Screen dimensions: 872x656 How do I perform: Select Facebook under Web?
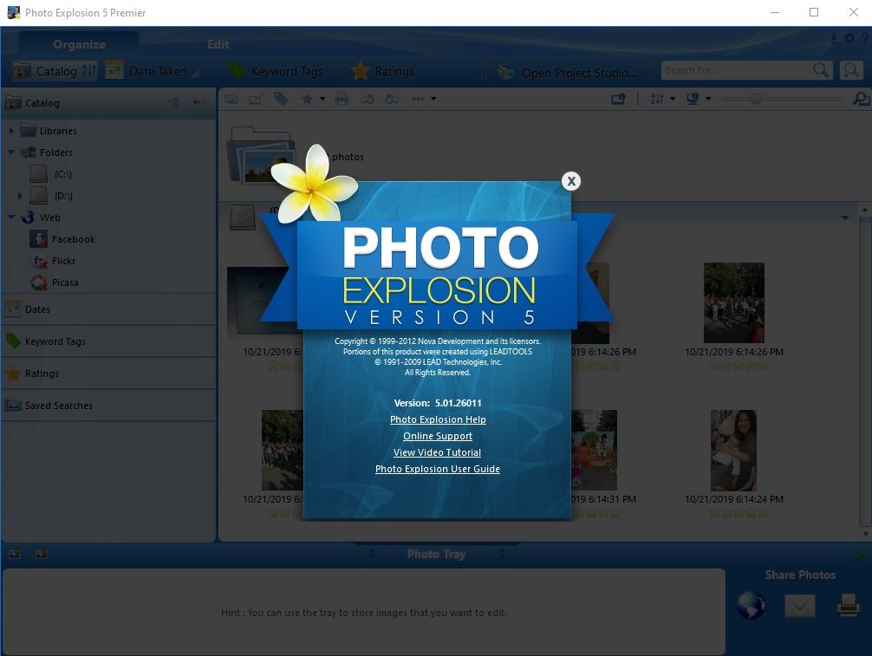(x=62, y=239)
